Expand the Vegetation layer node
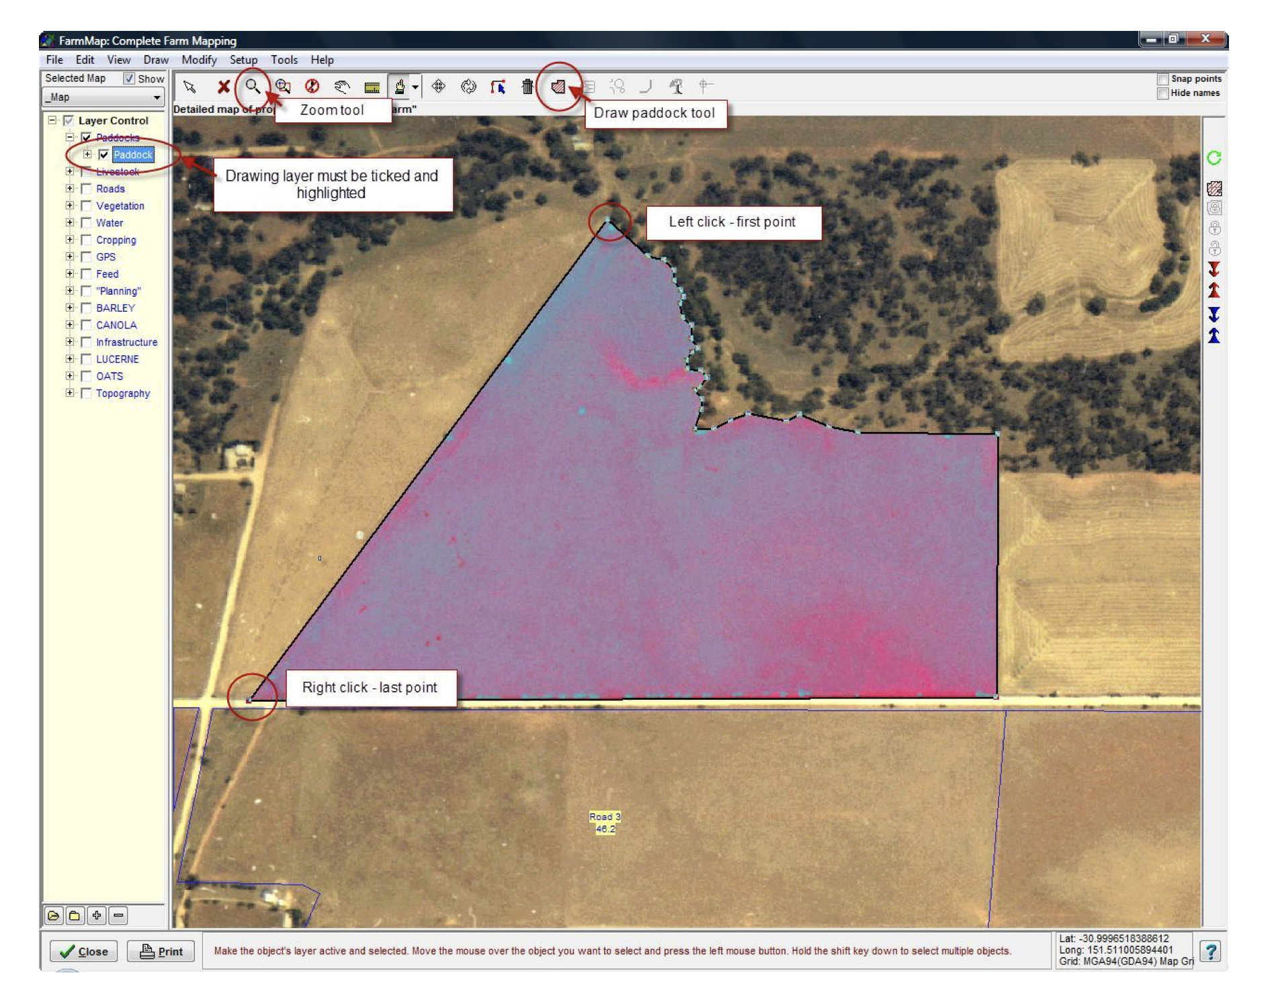The height and width of the screenshot is (994, 1270). pos(70,206)
